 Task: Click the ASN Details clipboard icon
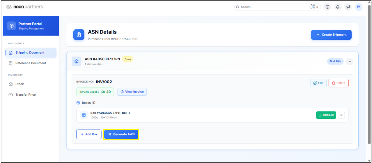(79, 35)
